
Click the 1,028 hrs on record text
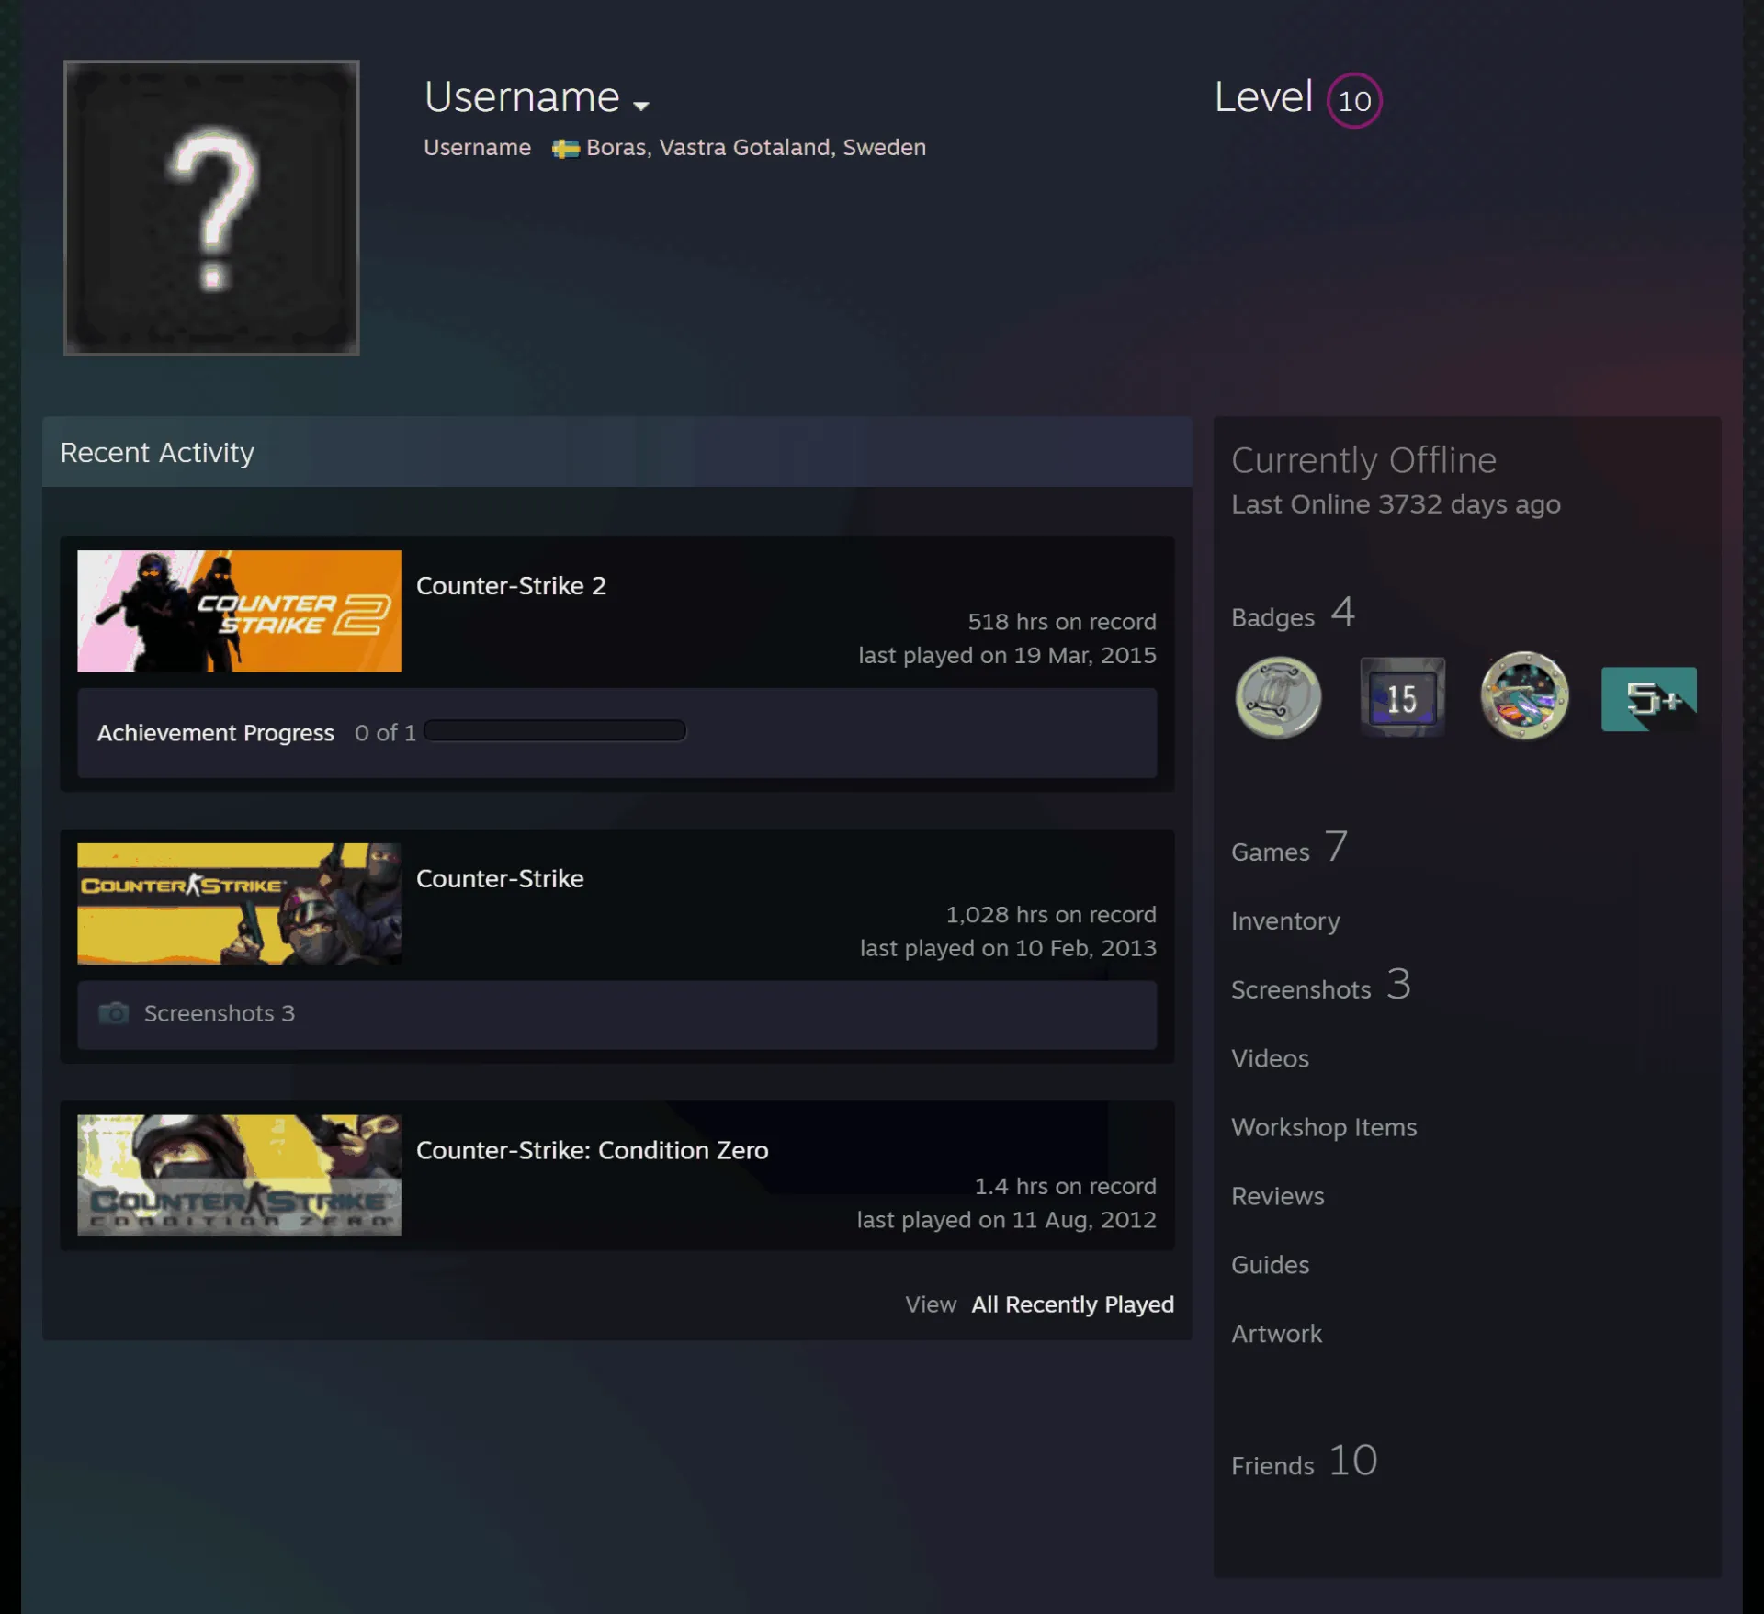[x=1051, y=915]
